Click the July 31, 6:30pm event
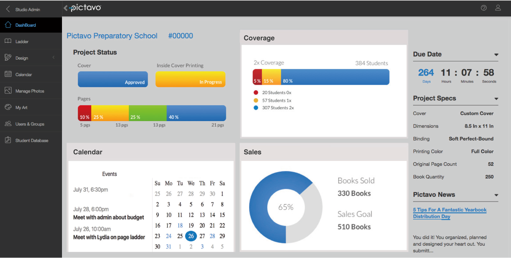 pos(90,190)
